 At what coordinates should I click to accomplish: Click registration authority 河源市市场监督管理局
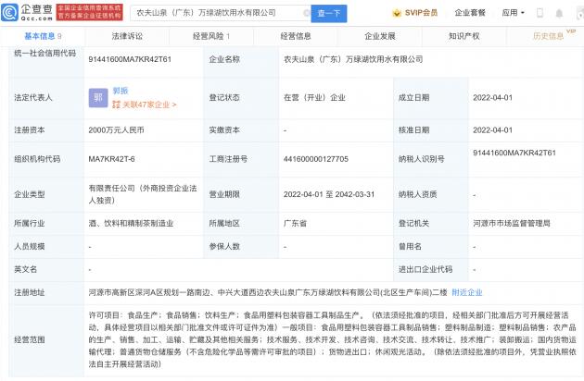[x=512, y=224]
